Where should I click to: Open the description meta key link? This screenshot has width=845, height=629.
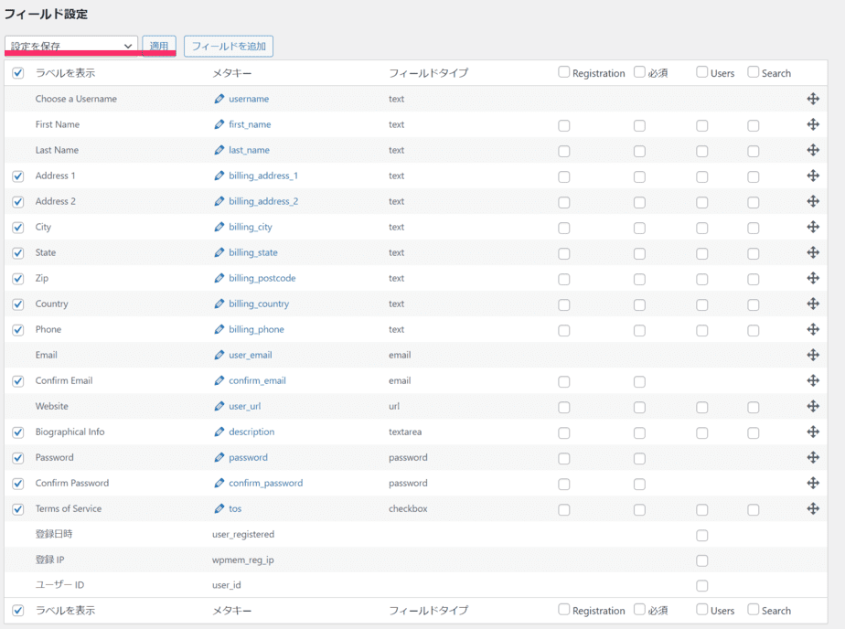point(251,432)
